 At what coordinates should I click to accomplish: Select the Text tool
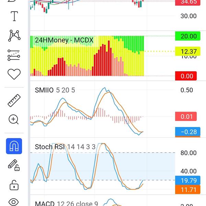pos(14,16)
